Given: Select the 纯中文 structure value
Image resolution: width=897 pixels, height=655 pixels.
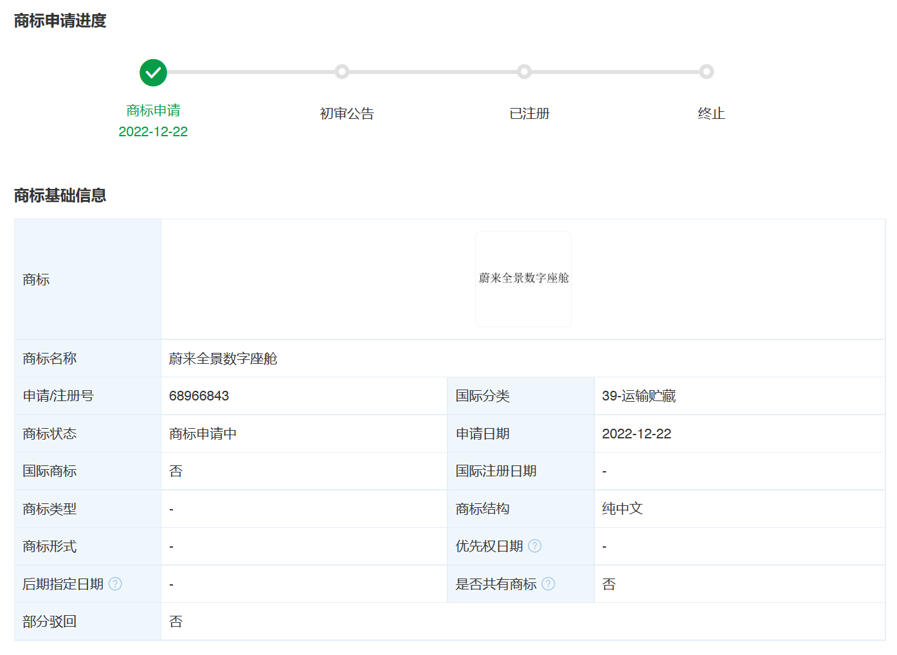Looking at the screenshot, I should (622, 509).
